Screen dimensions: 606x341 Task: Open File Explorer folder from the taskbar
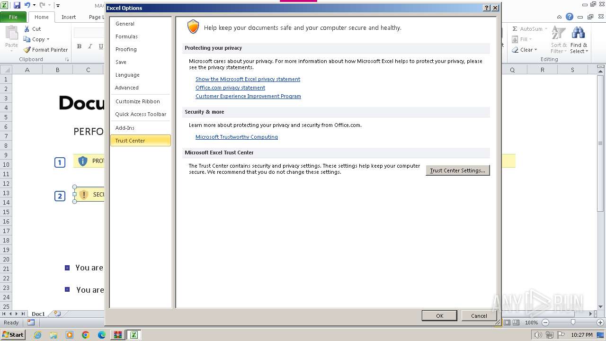(x=53, y=335)
